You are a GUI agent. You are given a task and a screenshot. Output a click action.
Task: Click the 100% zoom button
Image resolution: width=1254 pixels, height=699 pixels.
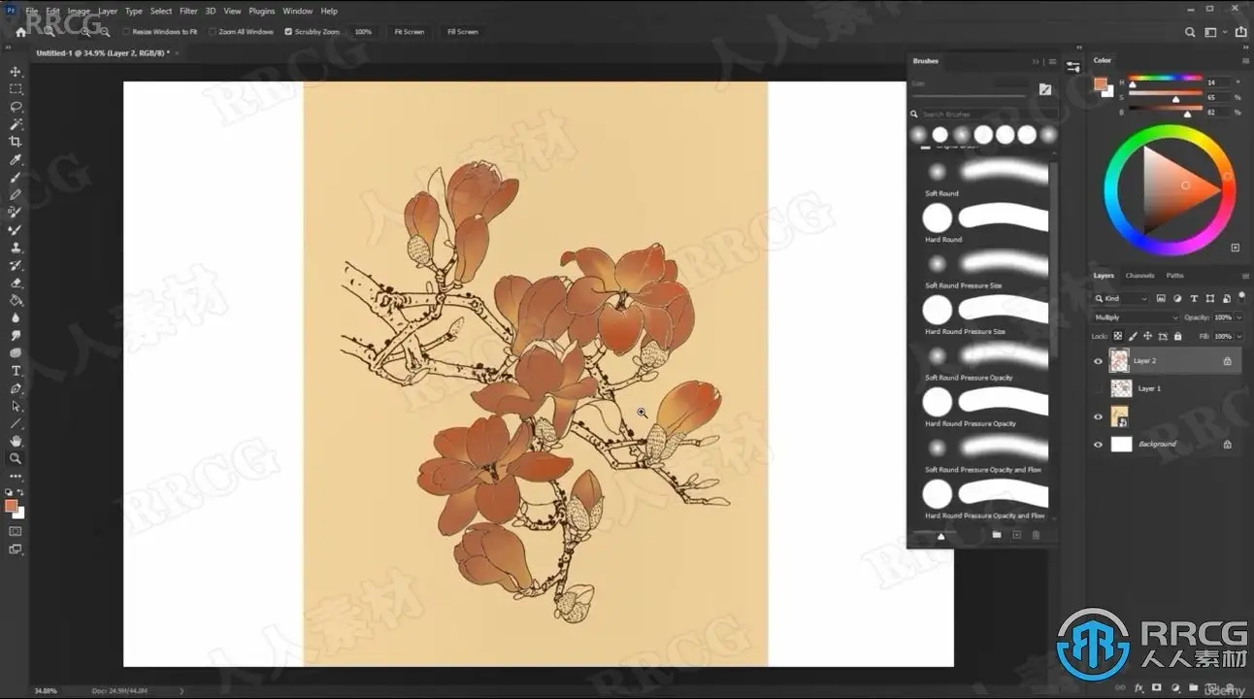click(x=363, y=32)
